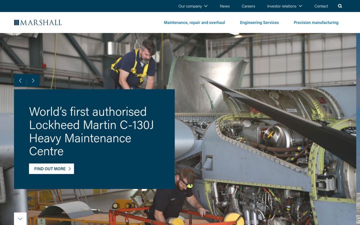Open the search magnifier icon
The image size is (360, 225).
tap(340, 6)
